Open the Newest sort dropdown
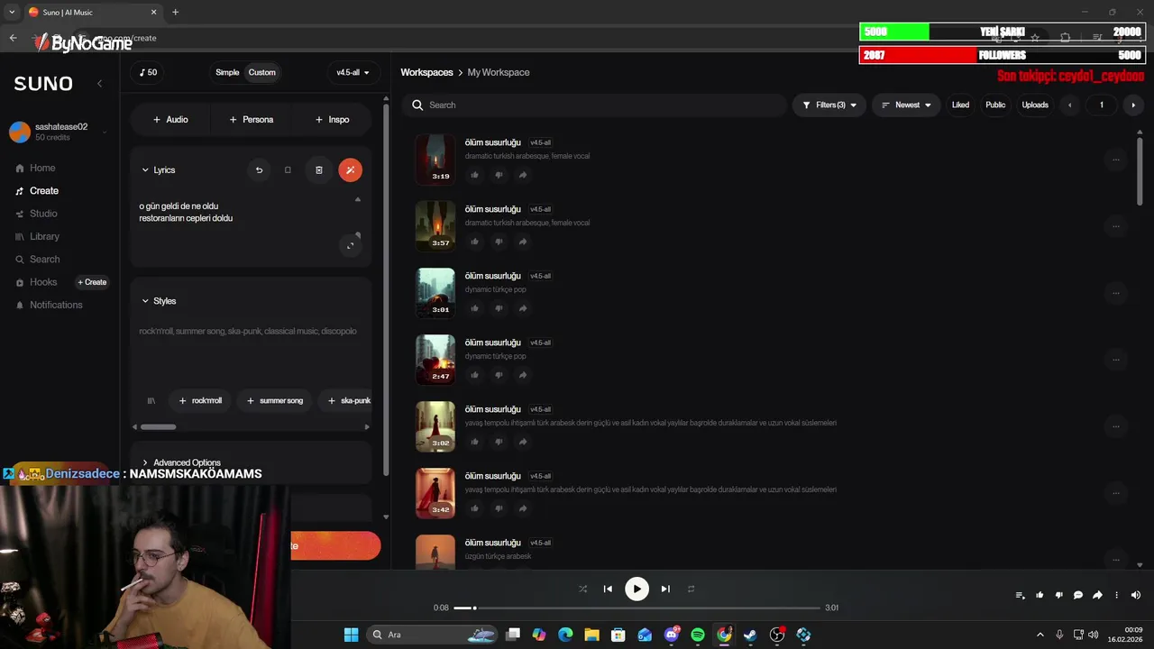 pos(906,105)
